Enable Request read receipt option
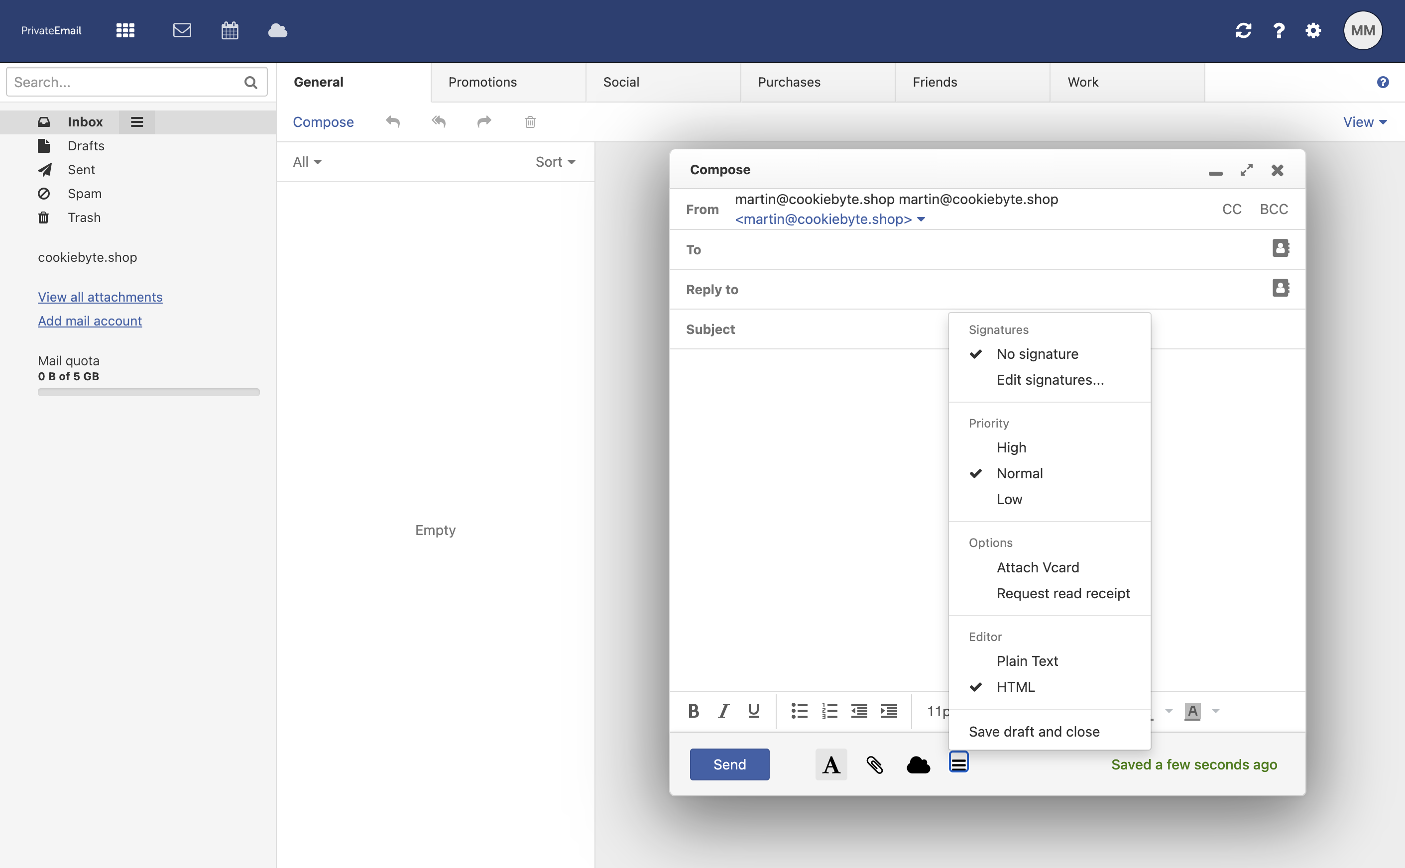This screenshot has width=1405, height=868. click(1062, 593)
